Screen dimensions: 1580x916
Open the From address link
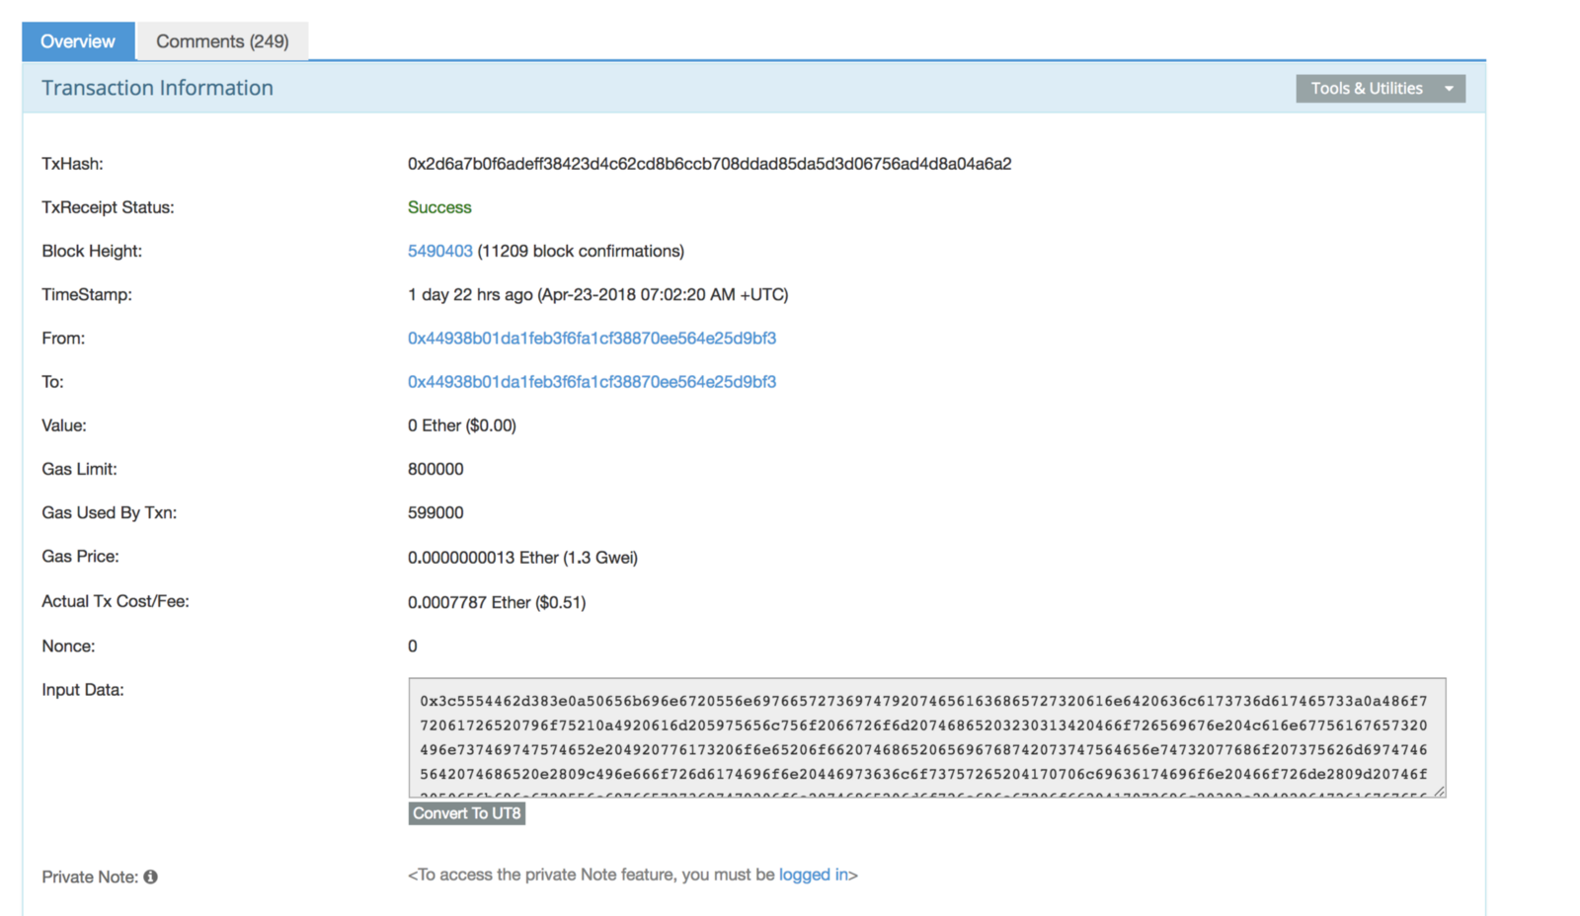pyautogui.click(x=592, y=338)
